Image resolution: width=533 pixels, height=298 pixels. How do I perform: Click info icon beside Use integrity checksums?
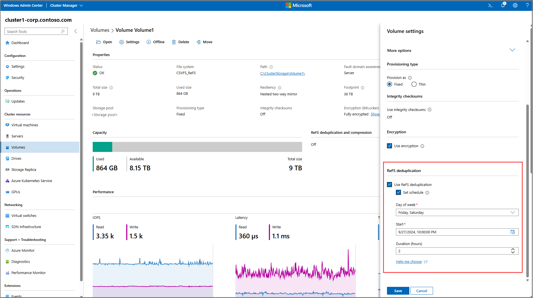click(429, 110)
